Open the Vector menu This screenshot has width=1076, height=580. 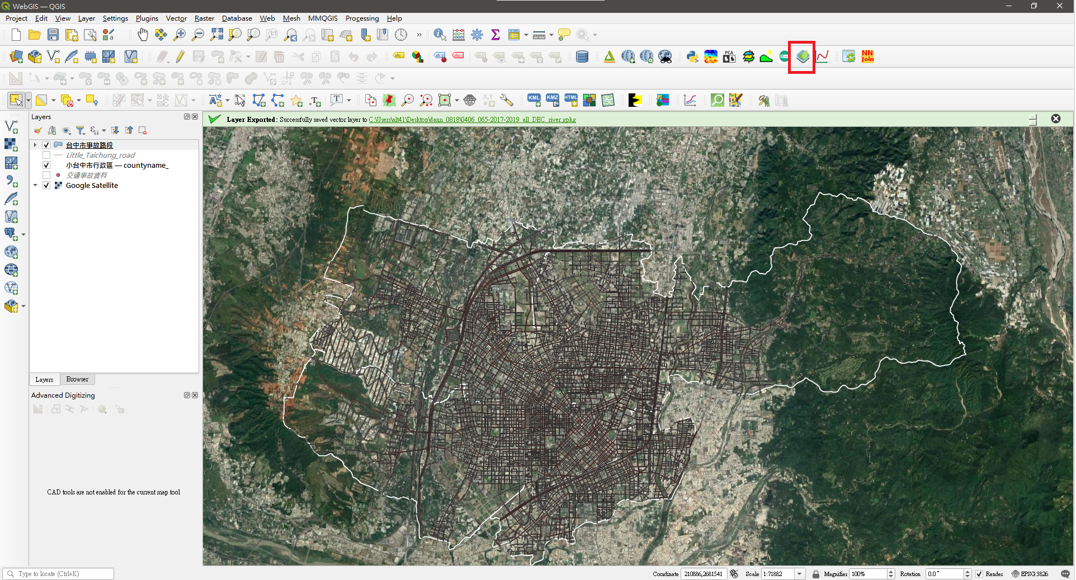point(176,18)
